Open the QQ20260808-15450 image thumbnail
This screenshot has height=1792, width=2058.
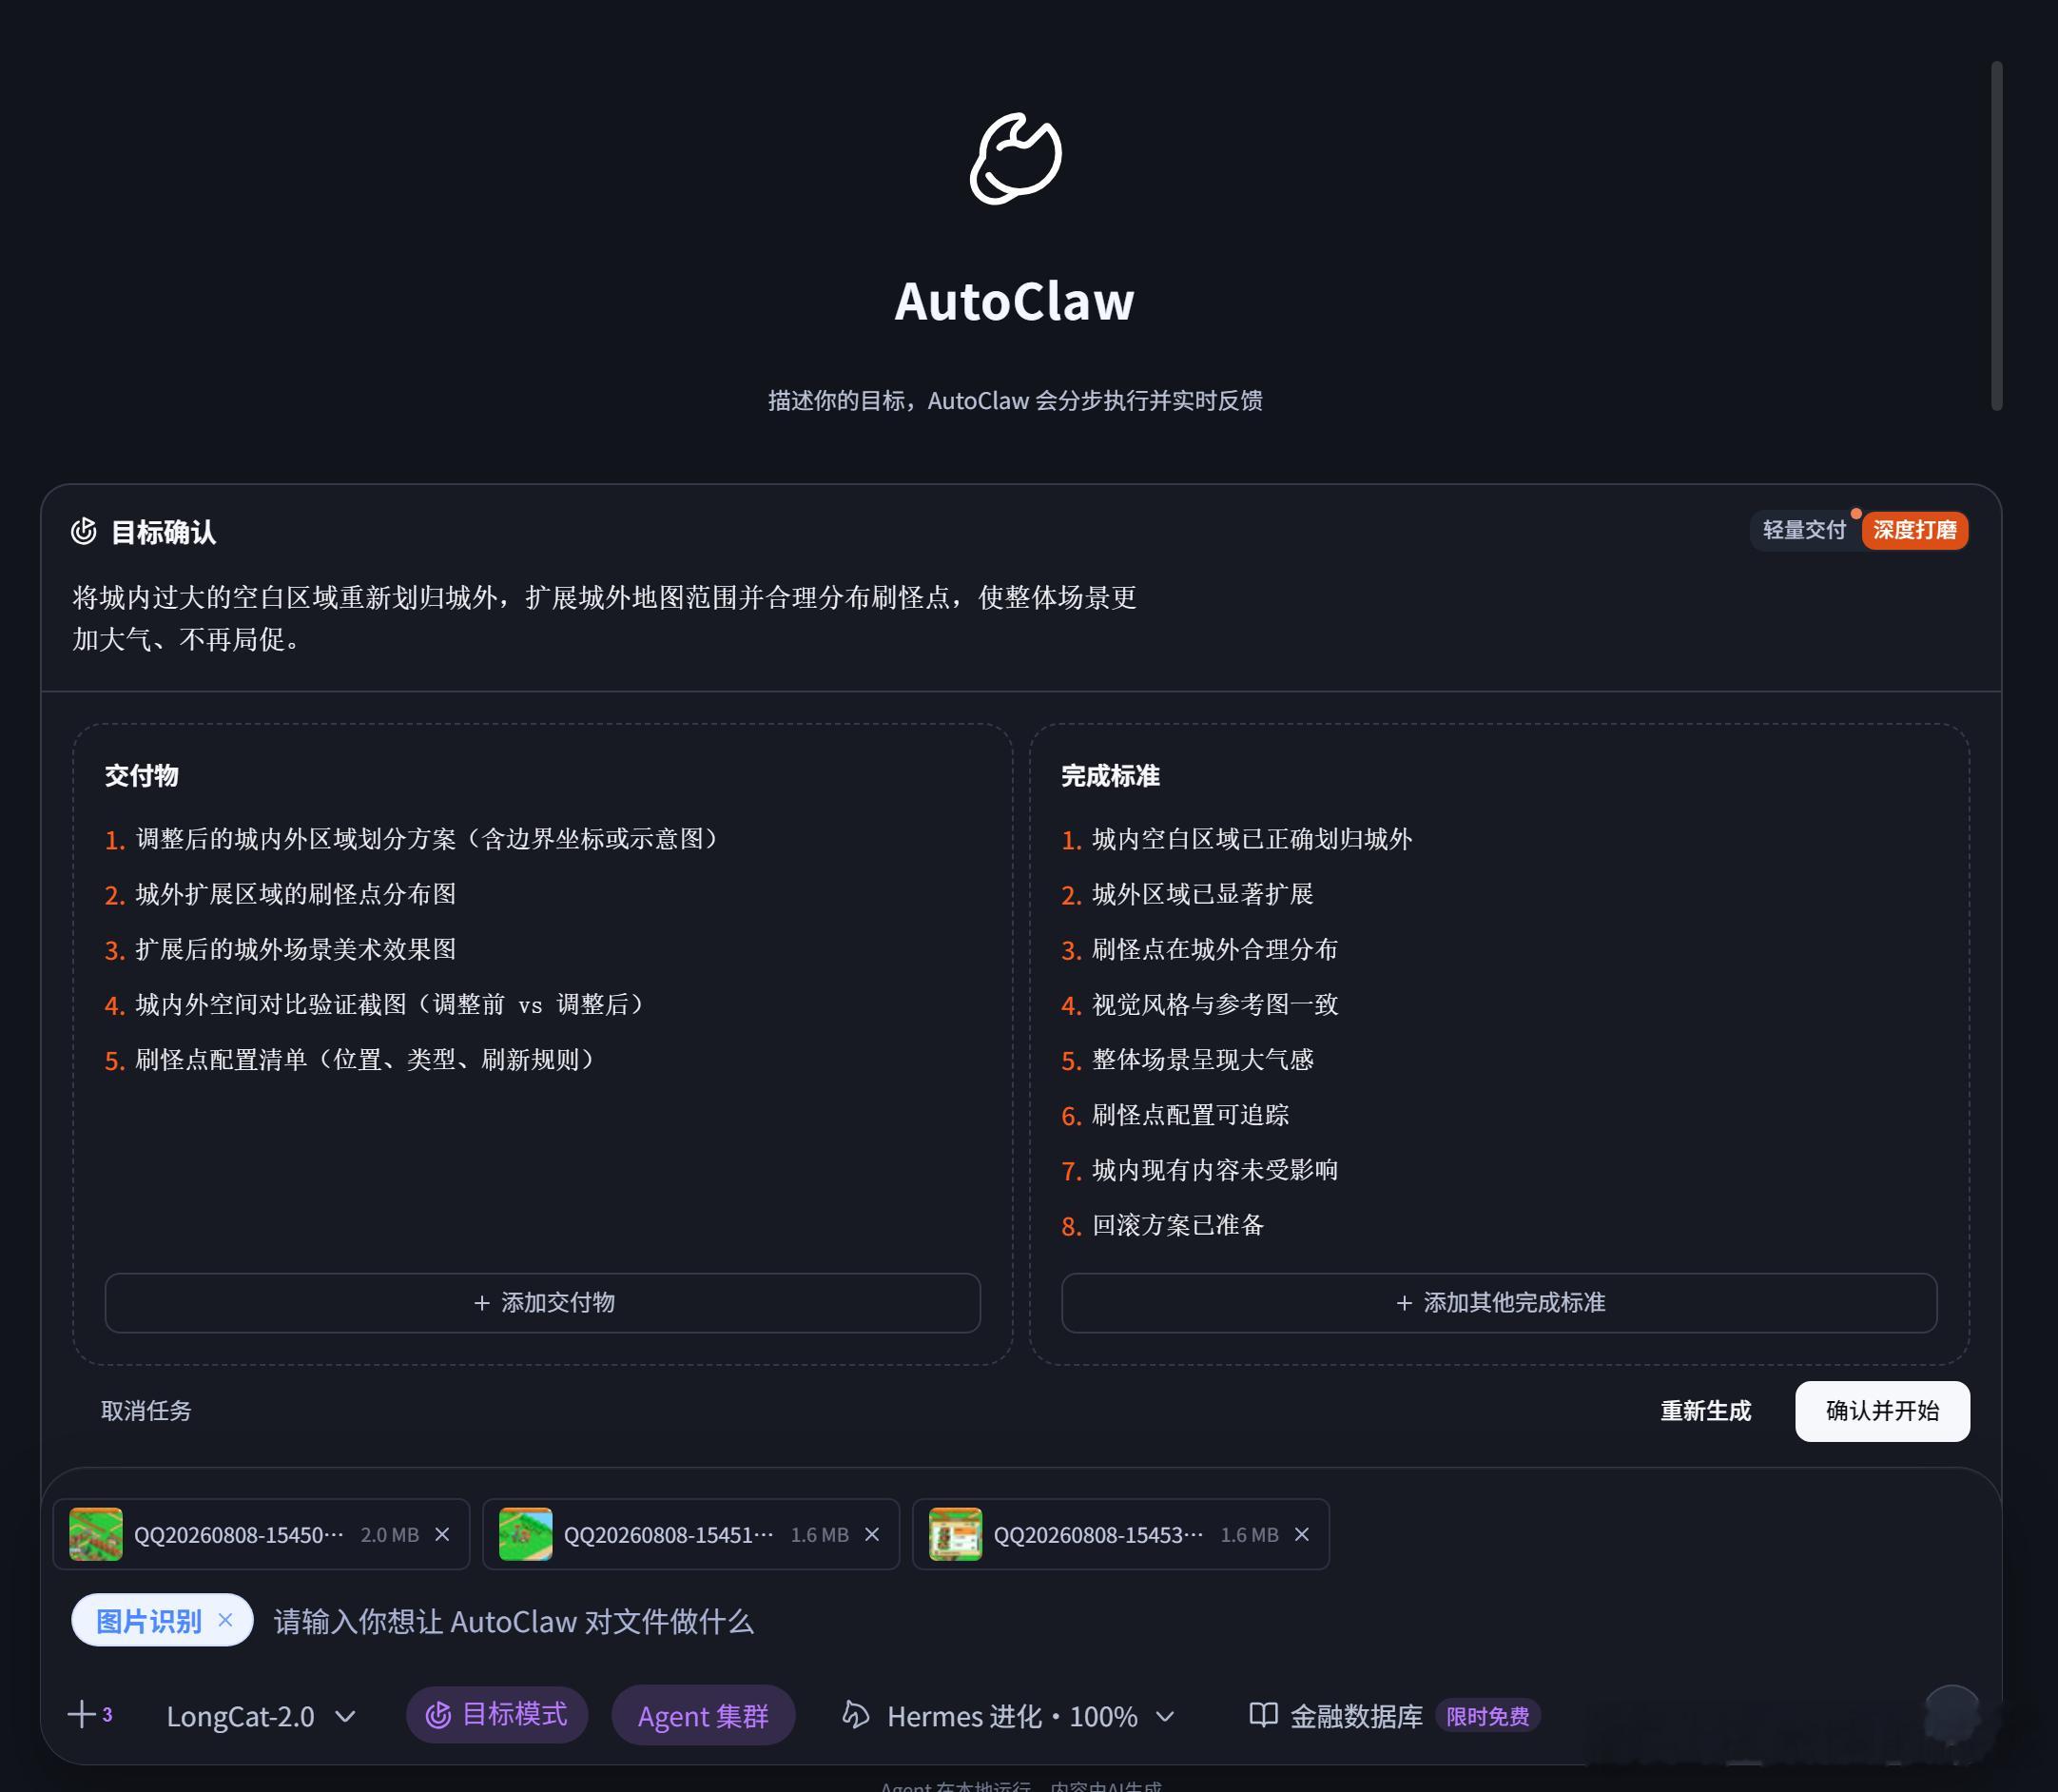point(96,1534)
